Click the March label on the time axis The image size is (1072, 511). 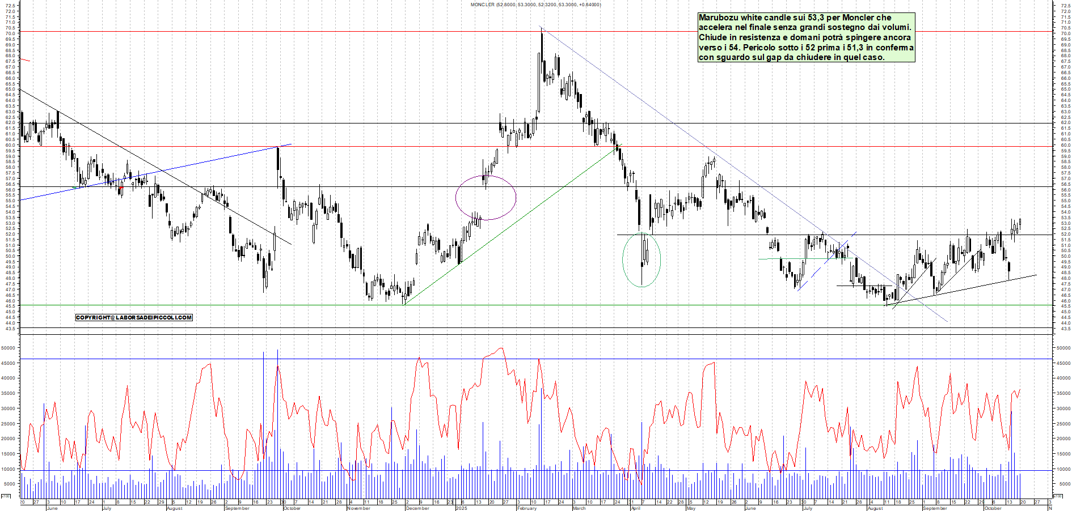pyautogui.click(x=579, y=508)
